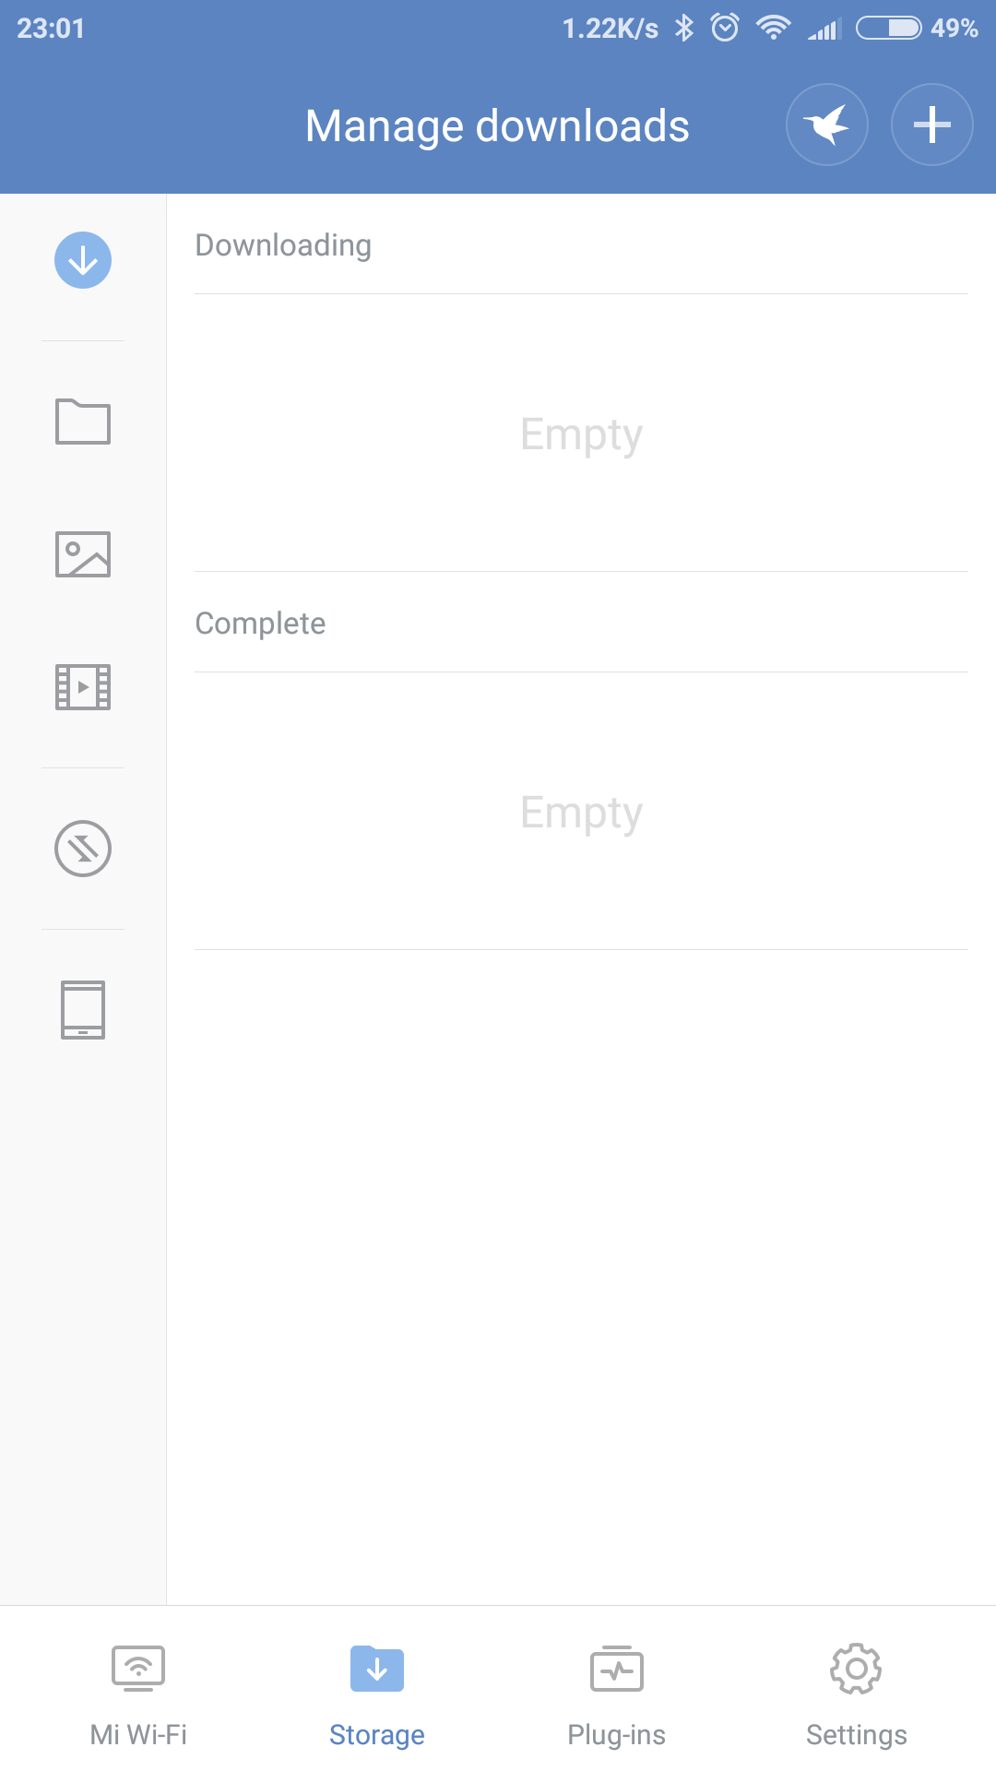The image size is (996, 1771).
Task: Tap the Empty text under Downloading
Action: [581, 434]
